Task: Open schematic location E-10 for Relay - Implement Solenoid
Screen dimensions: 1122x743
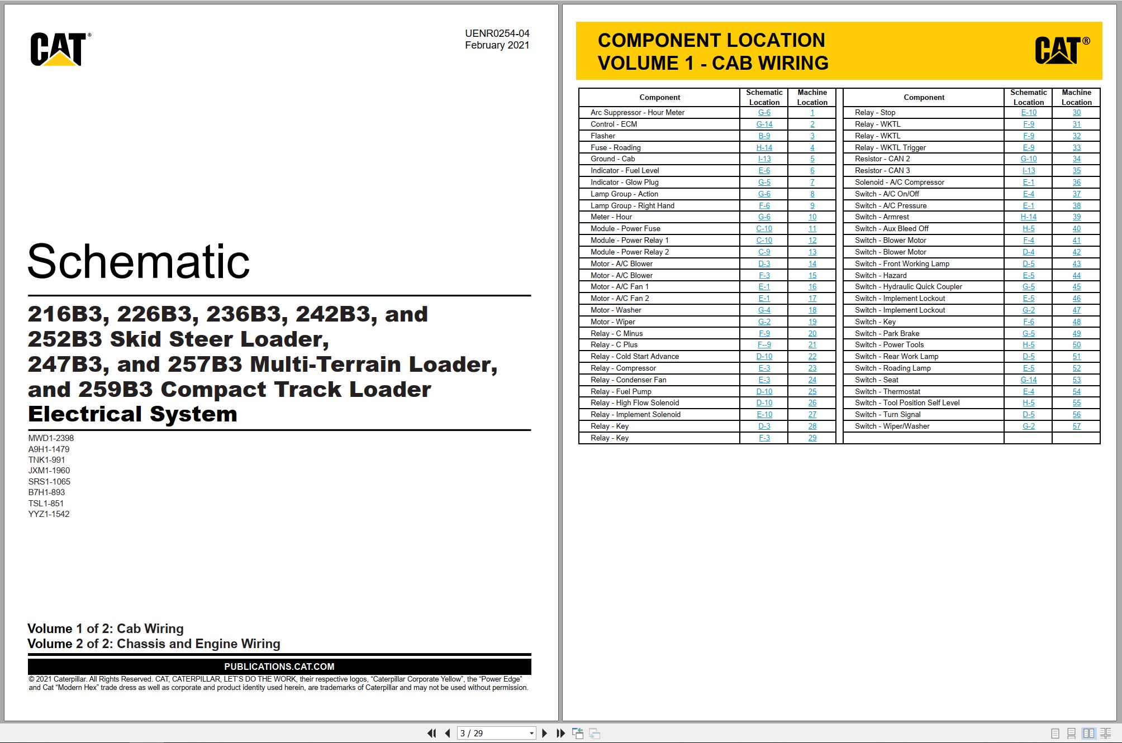Action: click(x=764, y=415)
